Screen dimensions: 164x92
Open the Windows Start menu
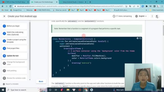click(x=3, y=90)
